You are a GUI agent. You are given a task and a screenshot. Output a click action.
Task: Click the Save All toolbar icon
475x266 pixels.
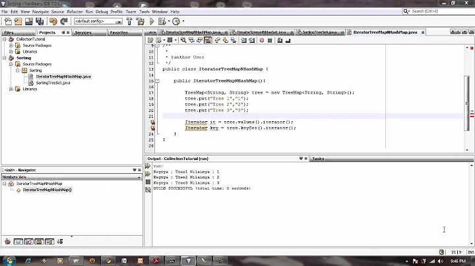(40, 22)
